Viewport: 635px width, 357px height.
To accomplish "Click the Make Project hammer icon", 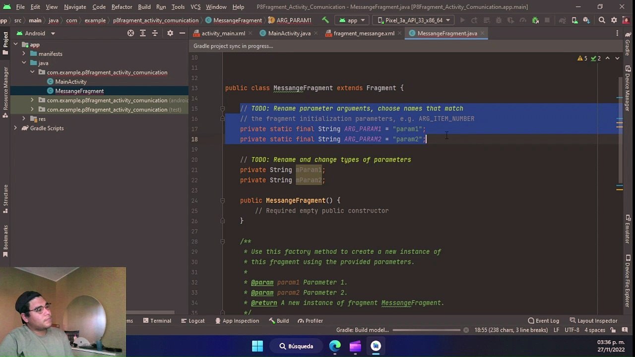I will [325, 20].
